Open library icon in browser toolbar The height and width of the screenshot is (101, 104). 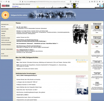92,2
